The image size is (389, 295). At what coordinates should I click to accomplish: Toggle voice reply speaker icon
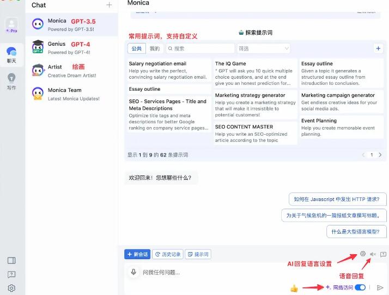pyautogui.click(x=373, y=254)
